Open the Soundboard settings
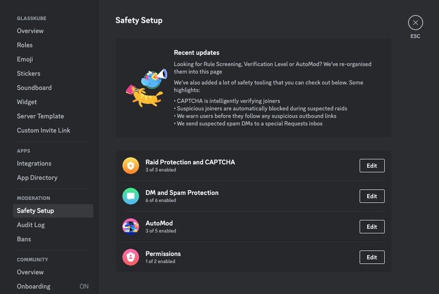 tap(53, 88)
